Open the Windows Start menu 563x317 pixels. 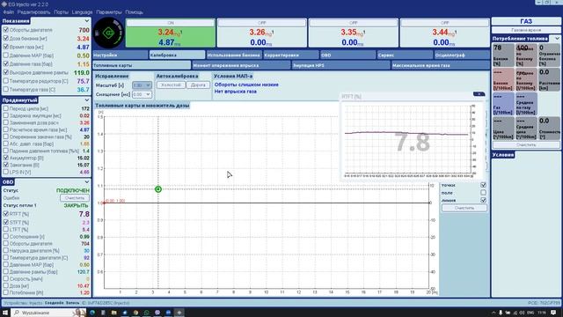pos(5,313)
